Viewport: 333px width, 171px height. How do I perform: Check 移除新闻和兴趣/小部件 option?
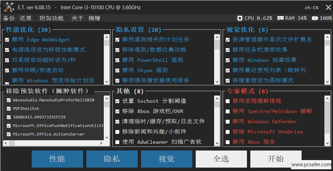click(117, 132)
